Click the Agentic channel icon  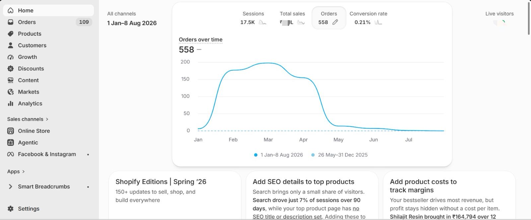point(11,143)
